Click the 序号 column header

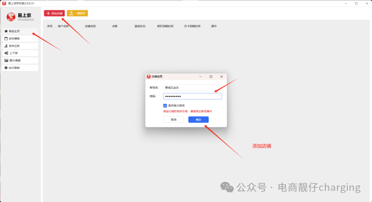[x=50, y=26]
